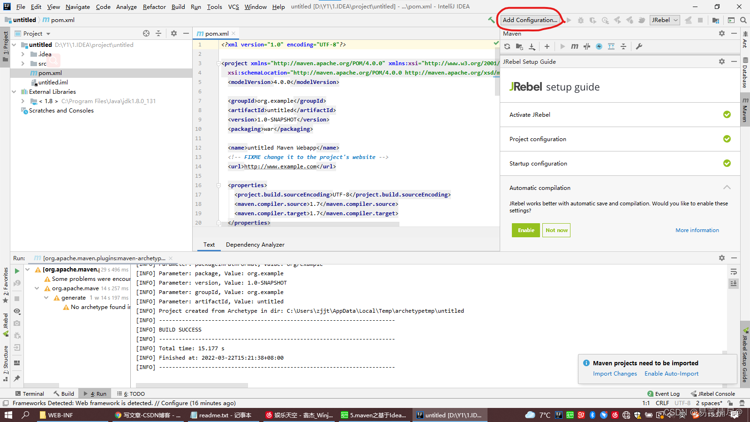Click Execute Maven Goal 'm' icon
The height and width of the screenshot is (422, 750).
575,46
